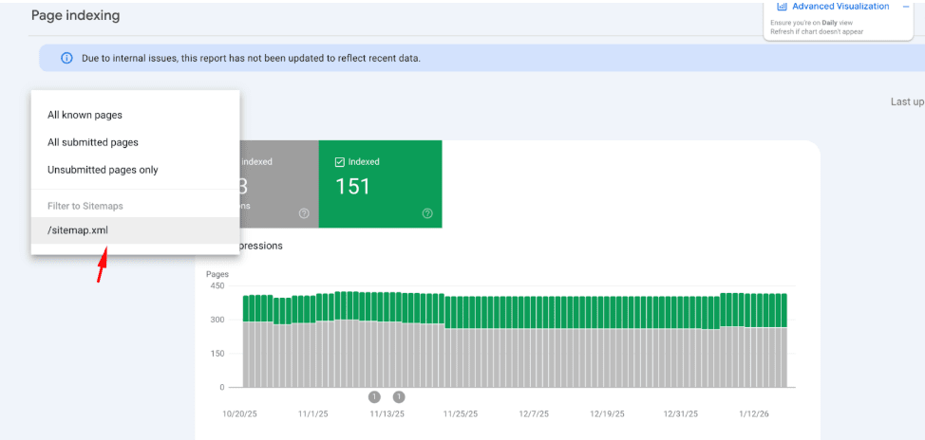925x440 pixels.
Task: Click second annotation marker near 11/13/25
Action: pyautogui.click(x=399, y=396)
